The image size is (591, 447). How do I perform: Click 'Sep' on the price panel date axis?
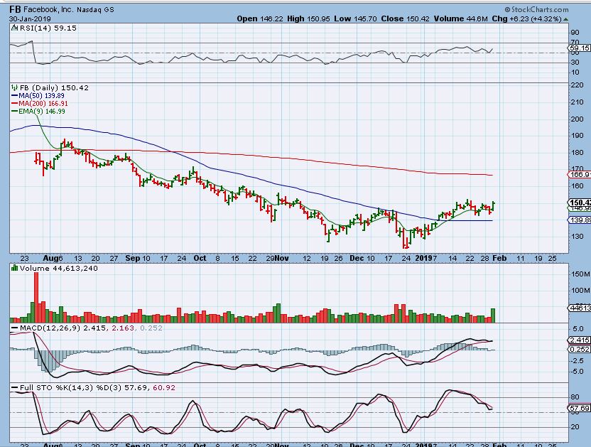pos(132,259)
